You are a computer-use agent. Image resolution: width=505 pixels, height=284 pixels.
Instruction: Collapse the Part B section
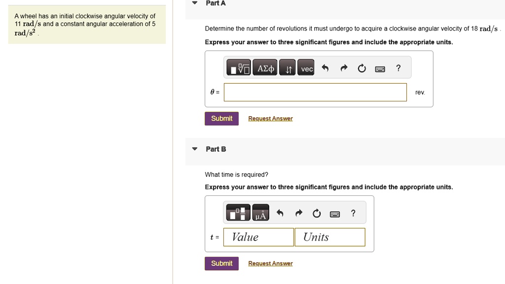point(194,149)
